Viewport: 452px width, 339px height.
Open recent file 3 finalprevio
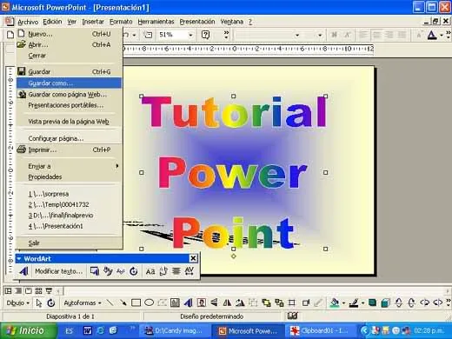[x=69, y=216]
